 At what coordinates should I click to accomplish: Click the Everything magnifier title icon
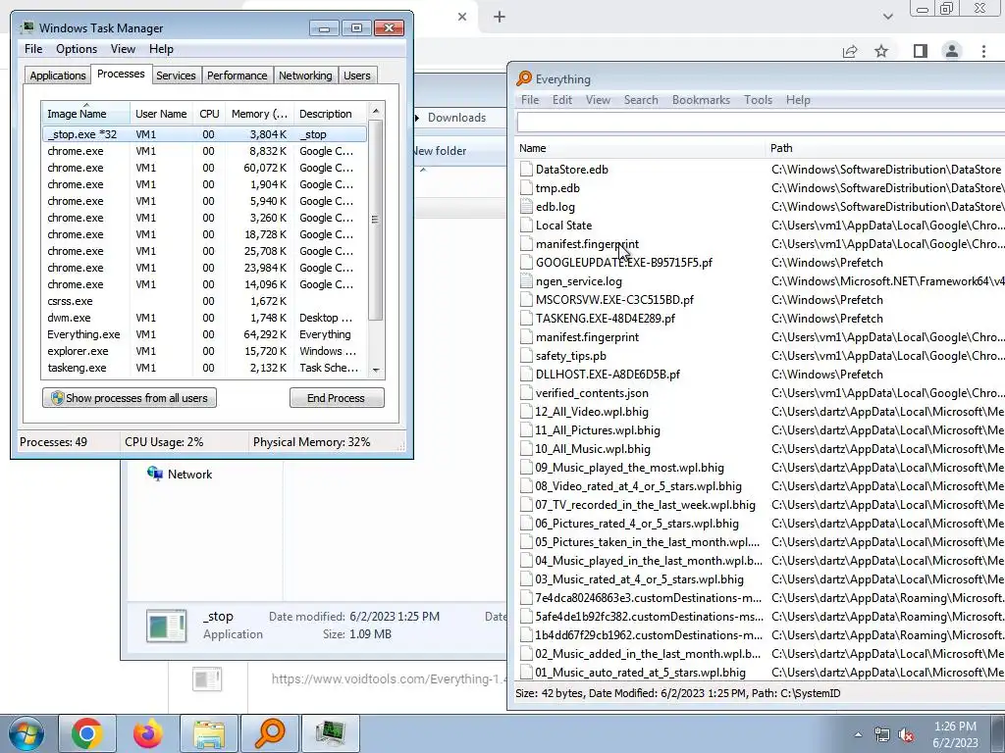pyautogui.click(x=524, y=78)
